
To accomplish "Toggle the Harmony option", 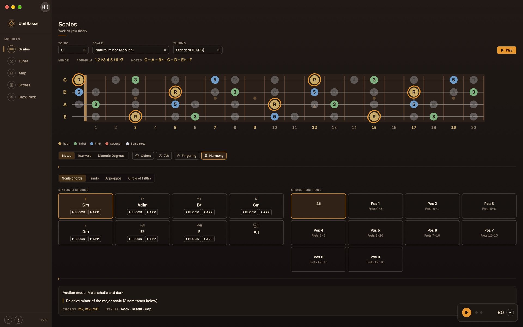I will point(214,156).
